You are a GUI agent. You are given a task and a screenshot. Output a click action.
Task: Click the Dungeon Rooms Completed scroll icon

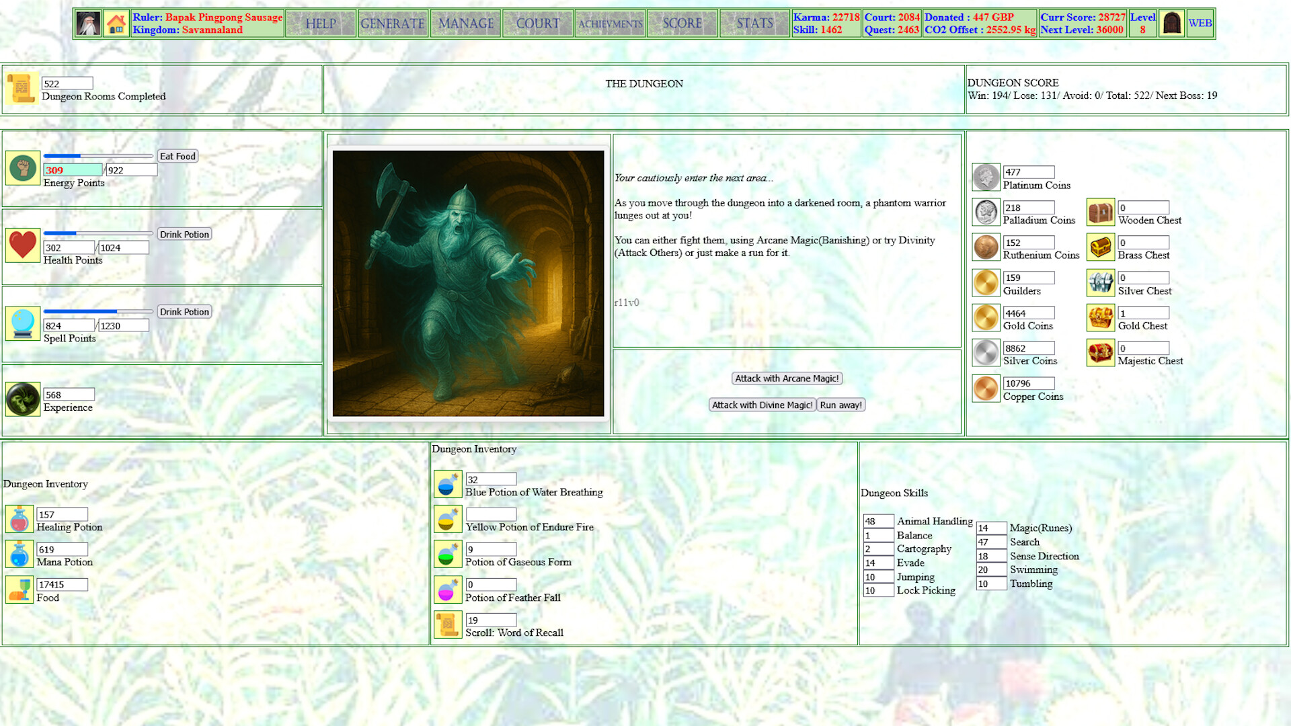[x=21, y=89]
